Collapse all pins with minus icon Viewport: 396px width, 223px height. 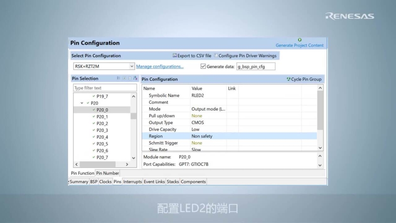[130, 78]
